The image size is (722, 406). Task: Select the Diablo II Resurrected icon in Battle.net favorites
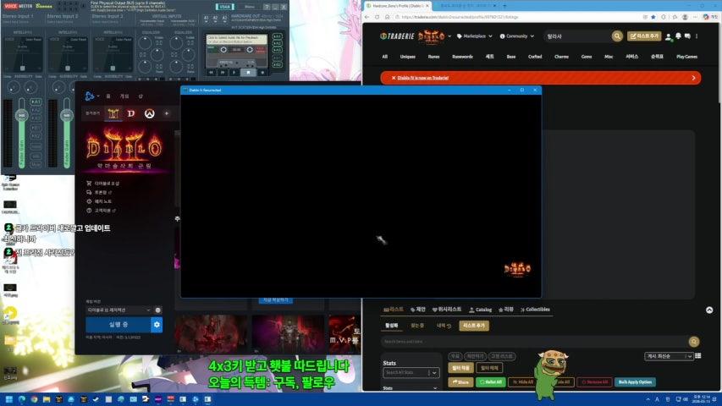tap(113, 113)
